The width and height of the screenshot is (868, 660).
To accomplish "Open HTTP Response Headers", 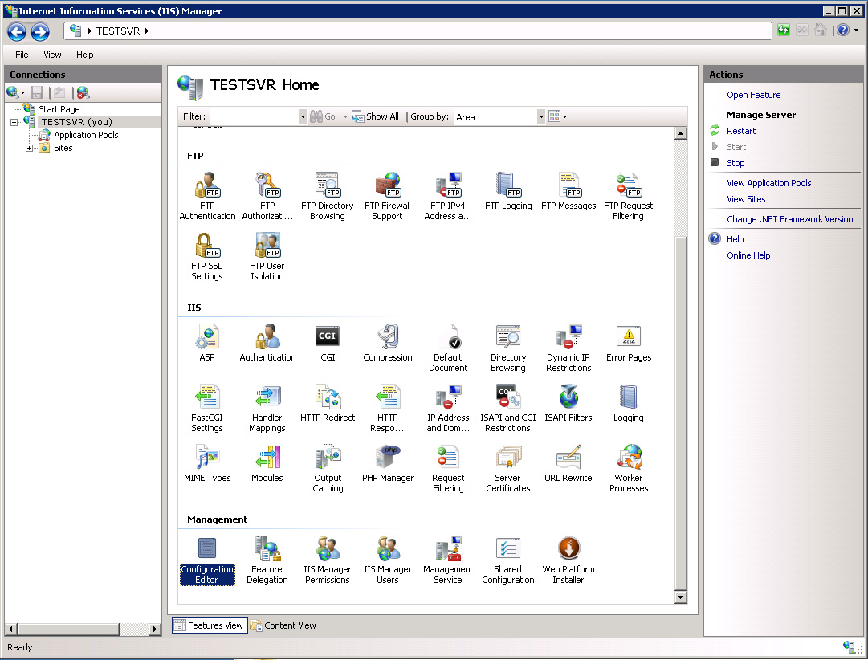I will pyautogui.click(x=388, y=408).
